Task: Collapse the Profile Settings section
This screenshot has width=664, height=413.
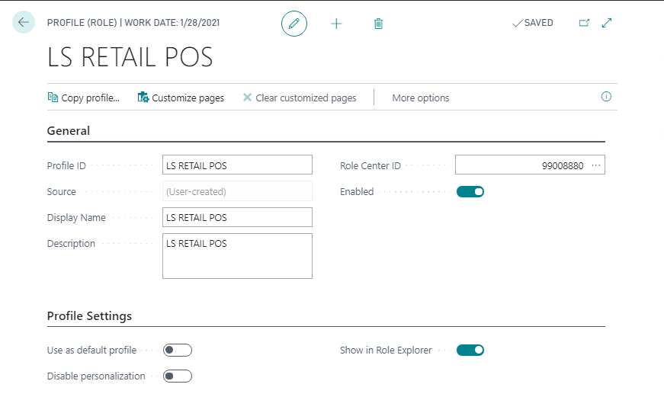Action: pyautogui.click(x=89, y=315)
